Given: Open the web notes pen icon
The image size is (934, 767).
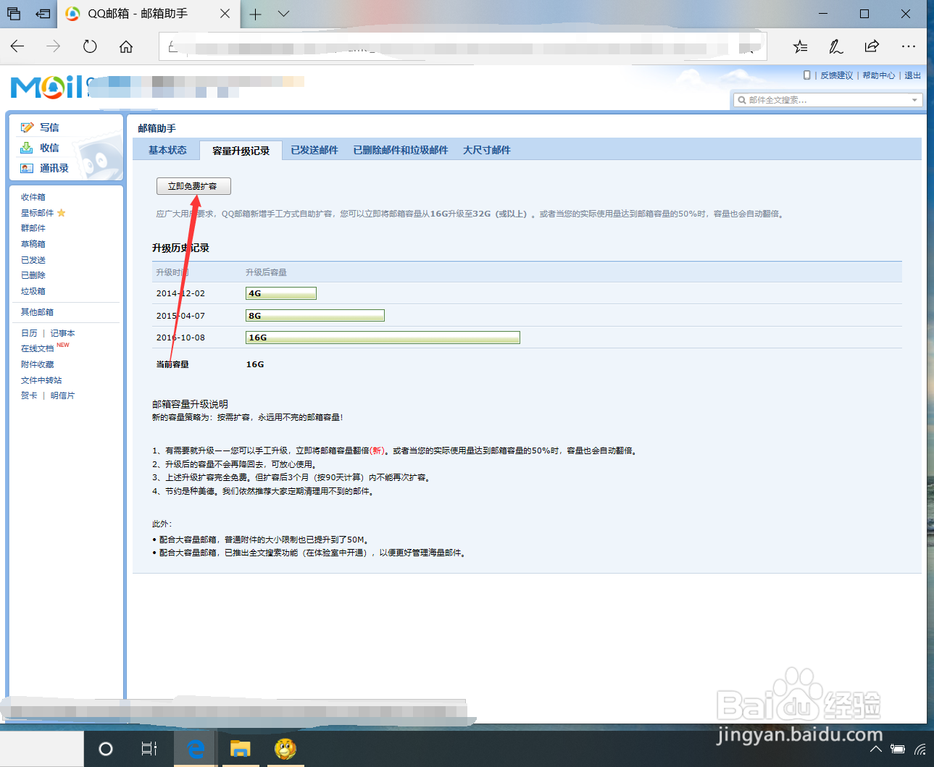Looking at the screenshot, I should click(835, 46).
